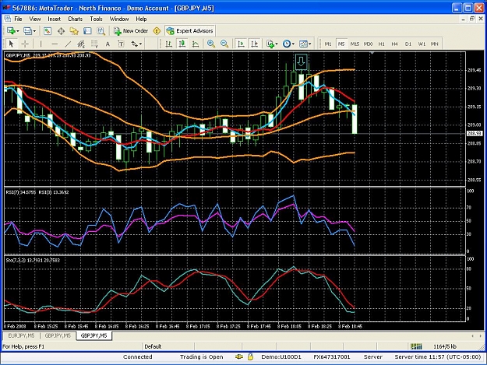Open the Insert menu
Image resolution: width=487 pixels, height=365 pixels.
pos(54,19)
